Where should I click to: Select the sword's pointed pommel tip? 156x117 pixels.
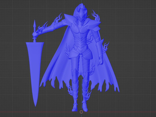[34, 24]
